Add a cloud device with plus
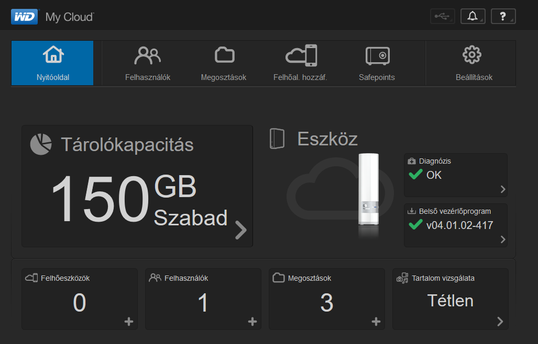The width and height of the screenshot is (538, 344). [129, 322]
